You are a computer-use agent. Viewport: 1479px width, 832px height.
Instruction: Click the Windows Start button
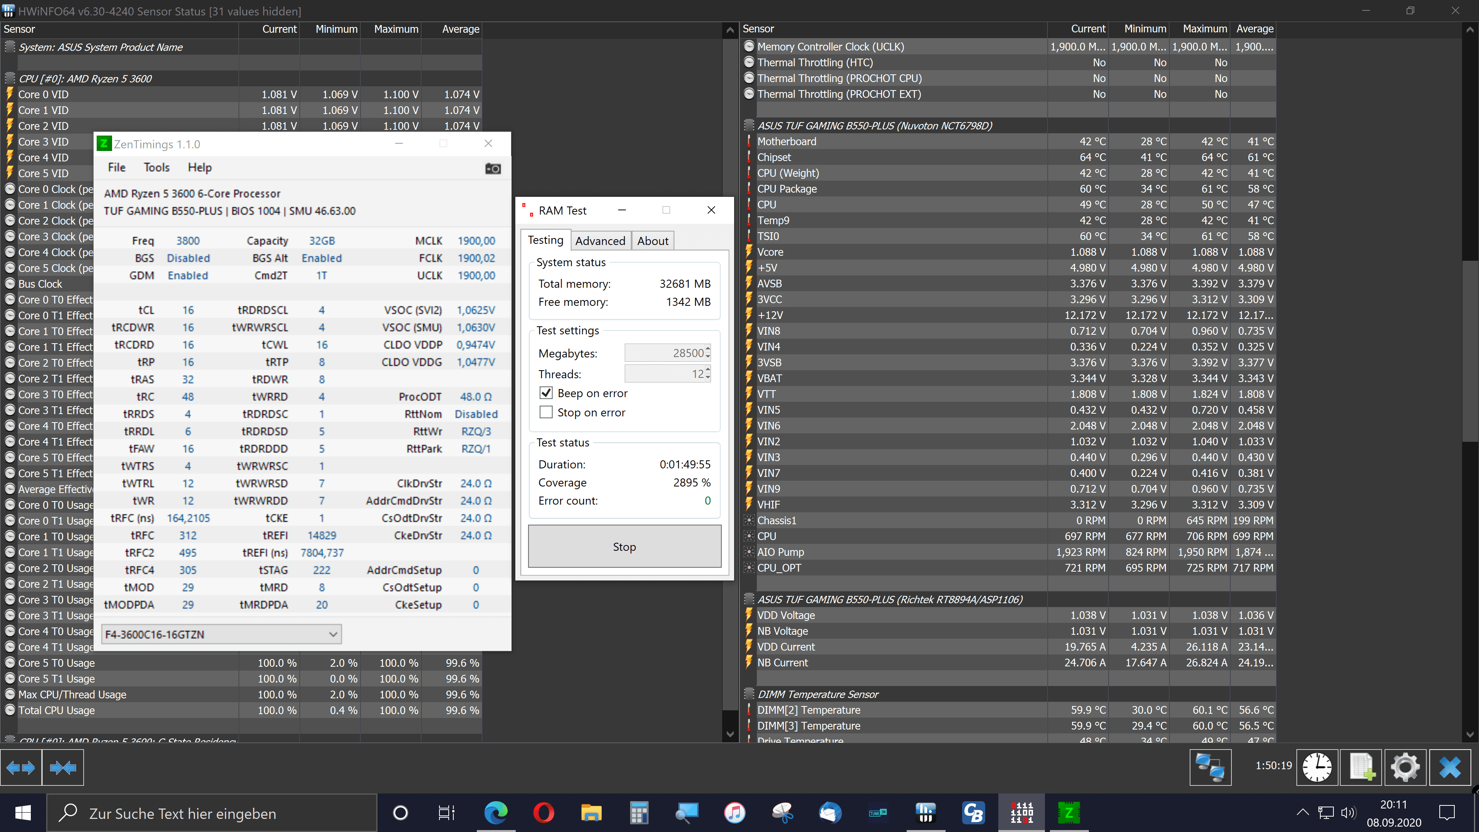tap(23, 813)
